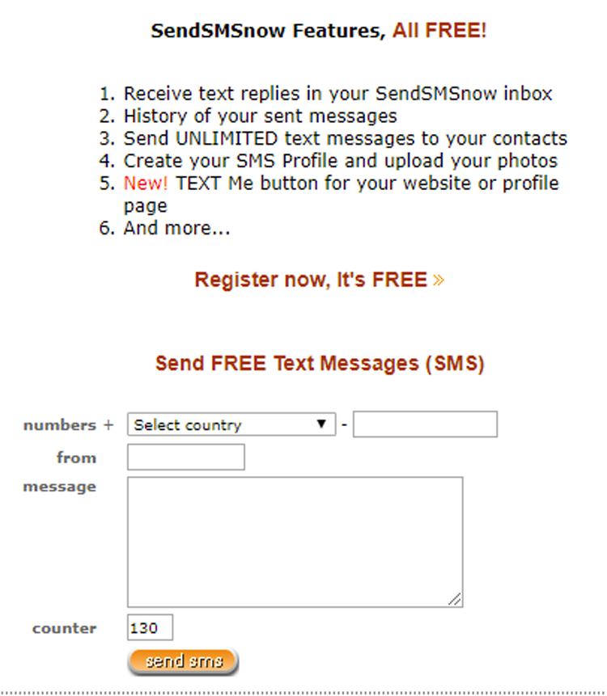Click the double-arrow icon after Register now
The width and height of the screenshot is (607, 696).
click(439, 281)
